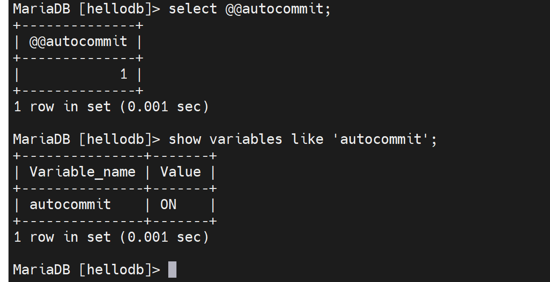This screenshot has height=282, width=550.
Task: Click the 'ON' value cell
Action: tap(168, 205)
